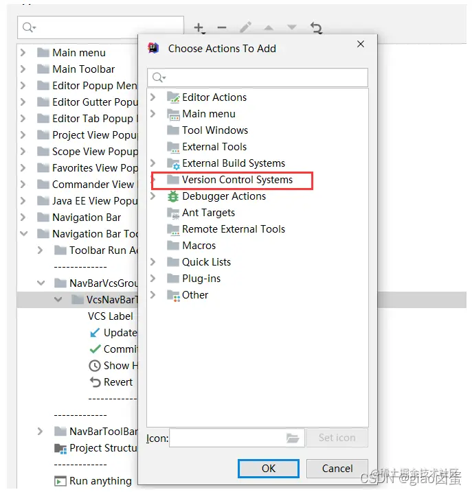Viewport: 472px width, 492px height.
Task: Close the Choose Actions To Add dialog
Action: [x=361, y=44]
